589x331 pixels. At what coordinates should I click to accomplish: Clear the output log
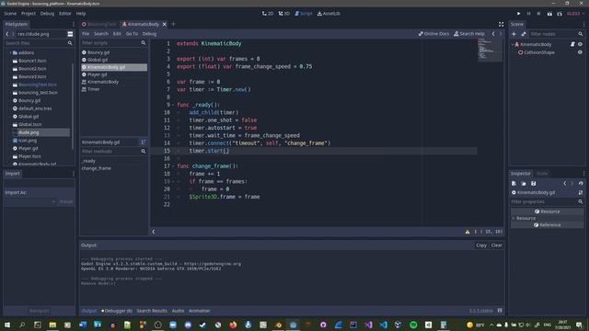point(496,245)
